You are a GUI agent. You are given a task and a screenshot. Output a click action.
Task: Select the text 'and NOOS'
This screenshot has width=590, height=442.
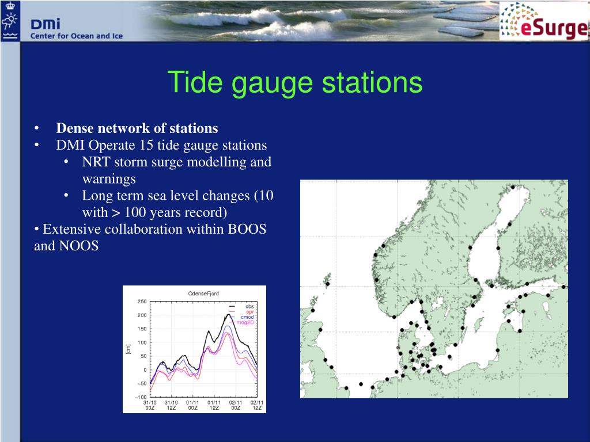(66, 246)
